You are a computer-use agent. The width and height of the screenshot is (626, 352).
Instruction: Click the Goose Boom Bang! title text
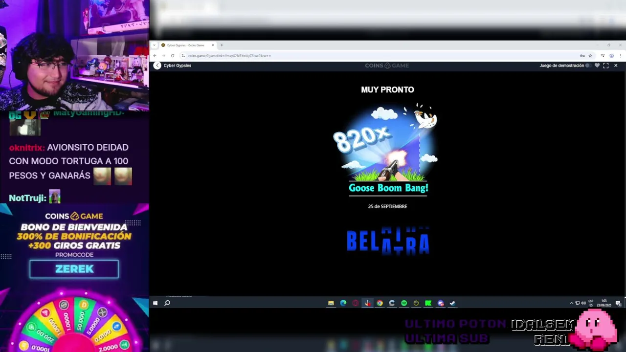point(388,188)
